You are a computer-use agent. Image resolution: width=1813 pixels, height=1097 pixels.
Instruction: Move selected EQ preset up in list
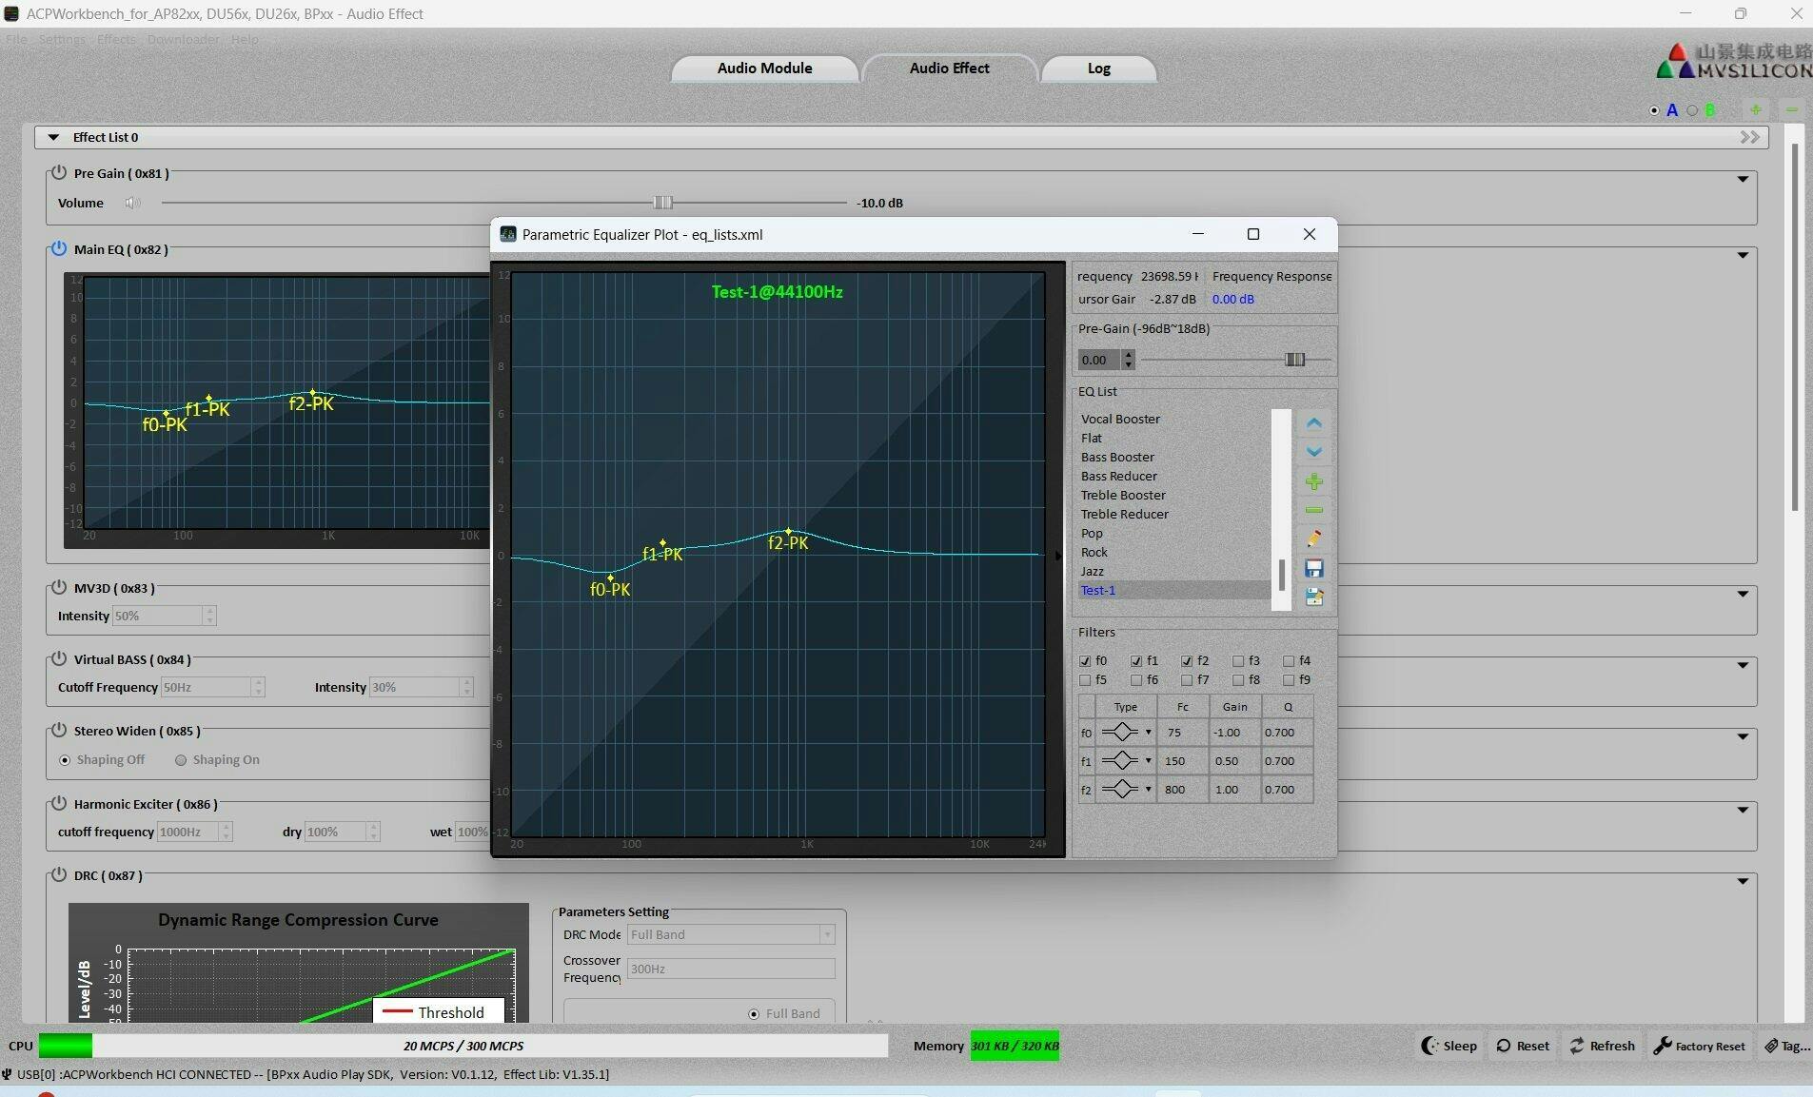click(1313, 423)
